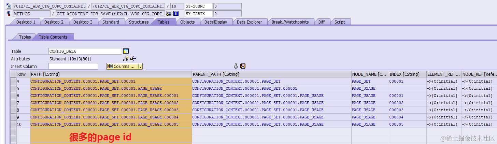Image resolution: width=497 pixels, height=144 pixels.
Task: Open the Script tab
Action: [x=340, y=22]
